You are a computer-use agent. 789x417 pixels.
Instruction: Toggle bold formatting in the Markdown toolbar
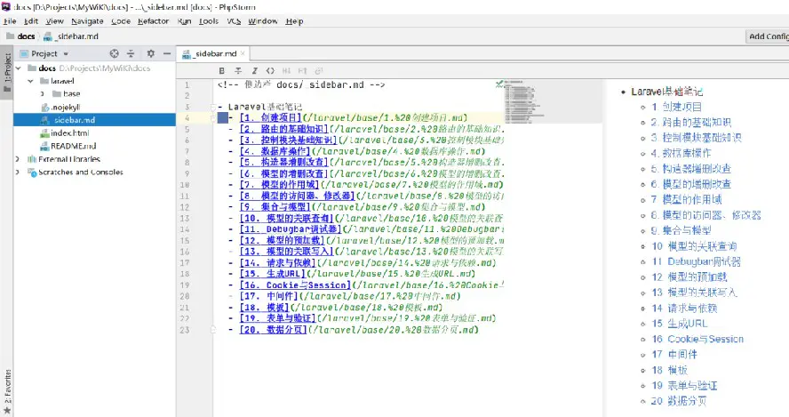222,71
